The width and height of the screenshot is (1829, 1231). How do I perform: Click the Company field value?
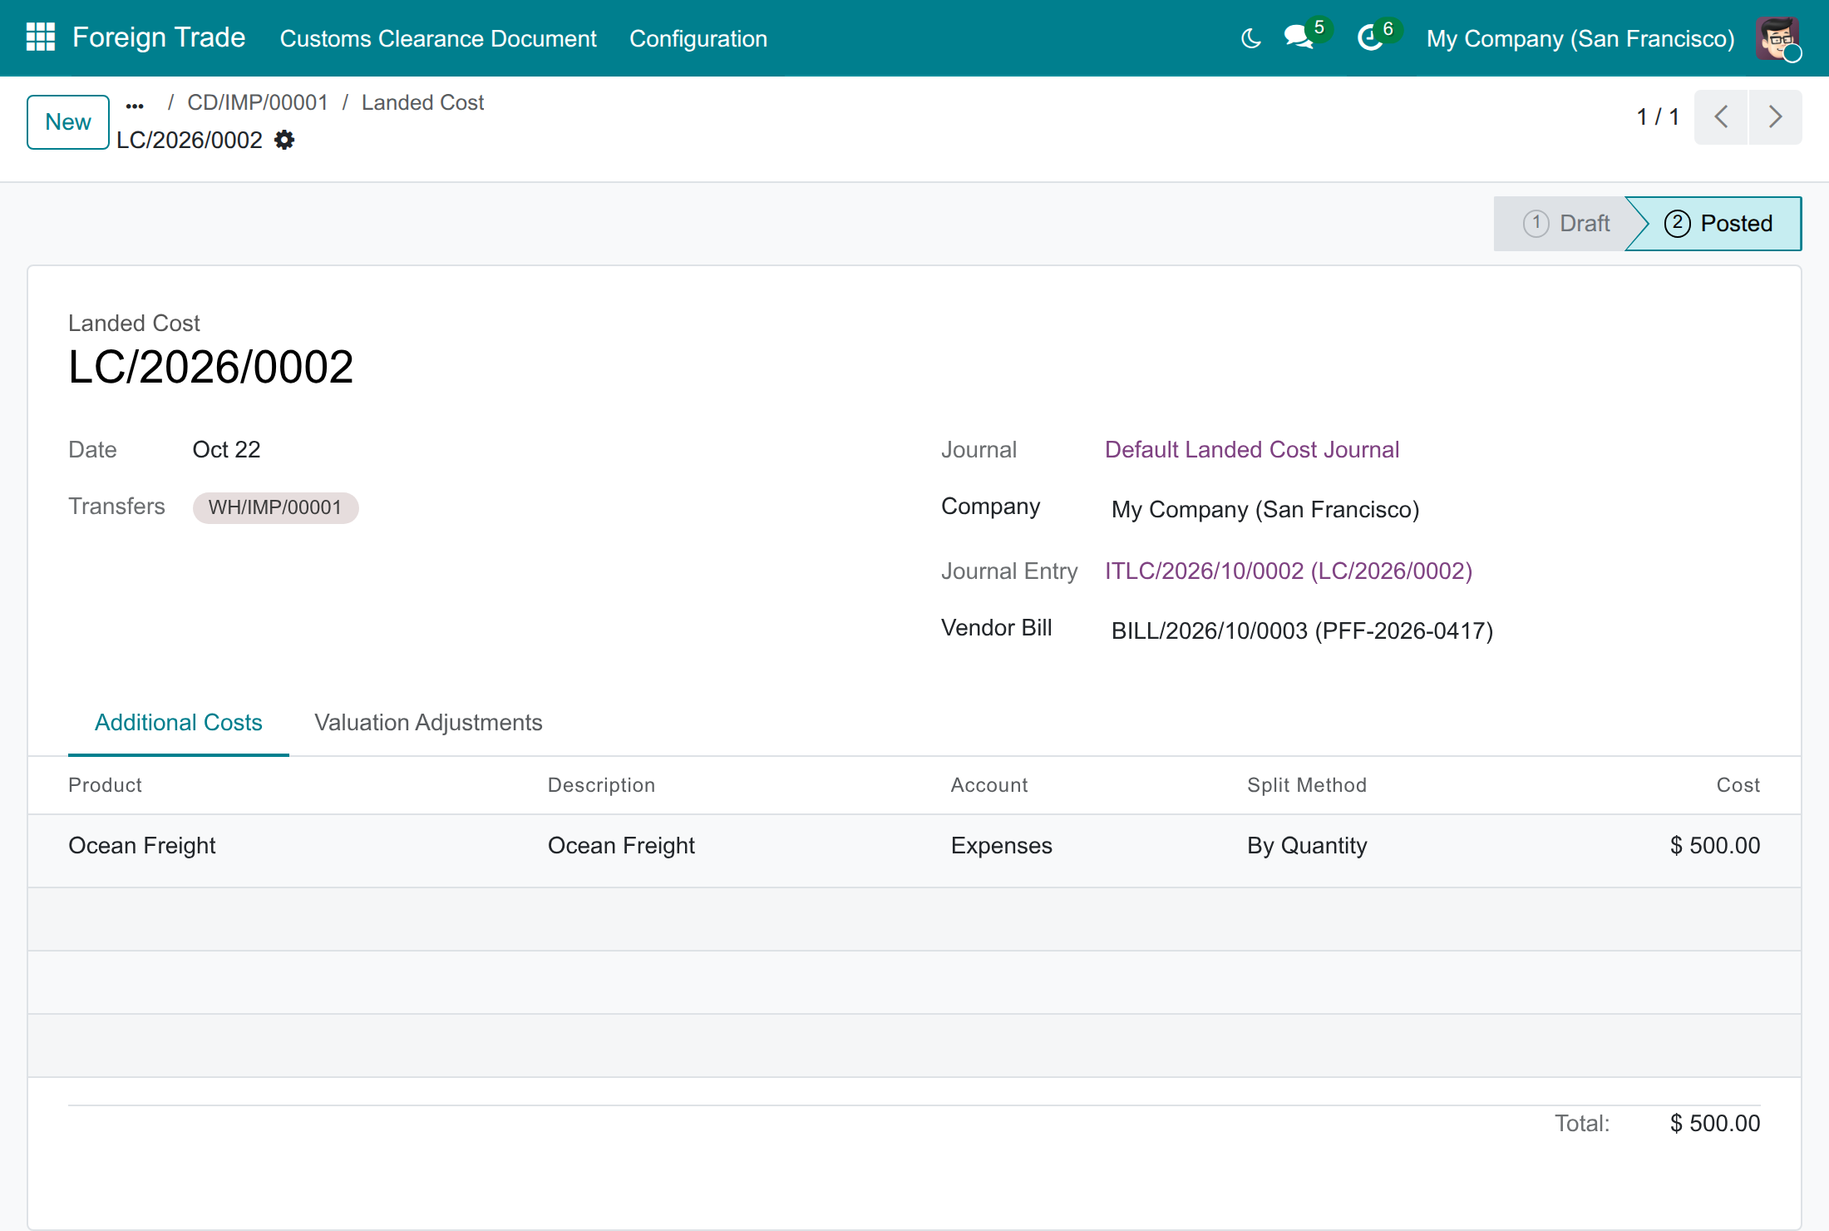point(1265,509)
